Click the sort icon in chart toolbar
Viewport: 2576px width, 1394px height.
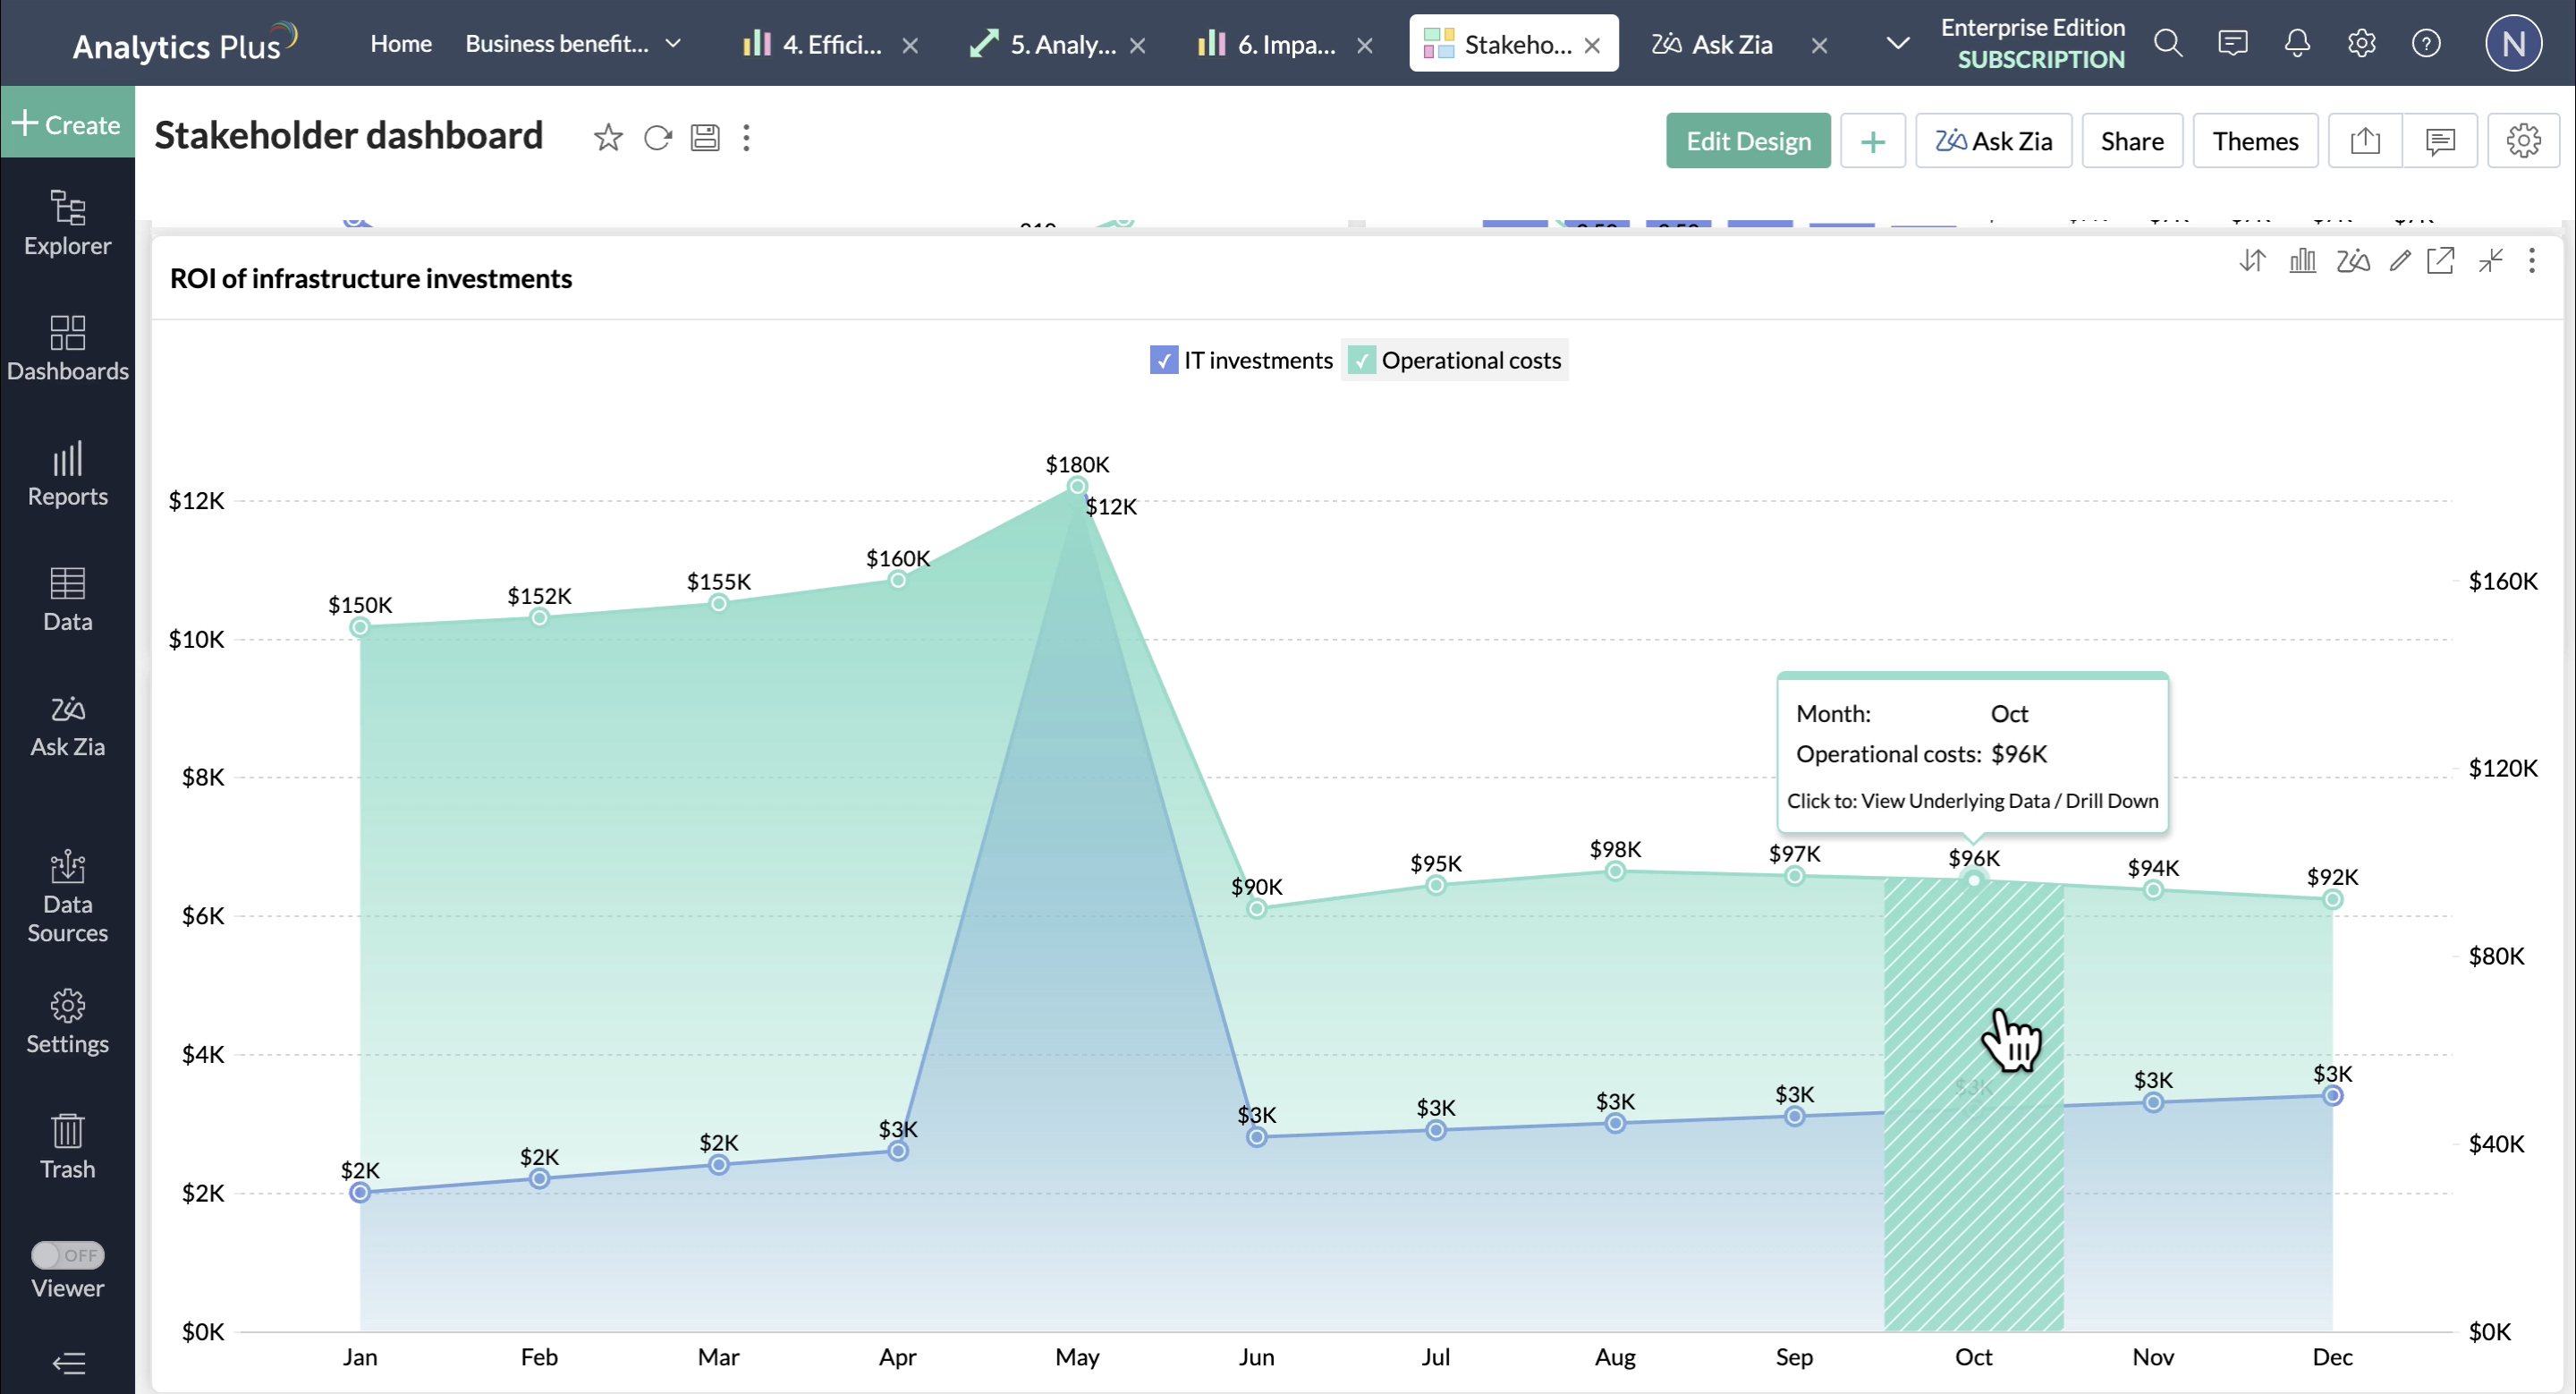[x=2252, y=261]
